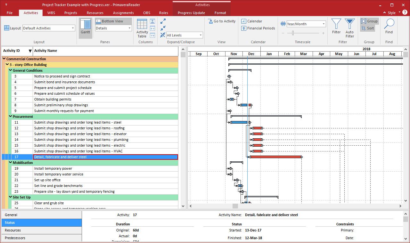Collapse the Commercial Construction group
The width and height of the screenshot is (410, 243).
pyautogui.click(x=4, y=59)
